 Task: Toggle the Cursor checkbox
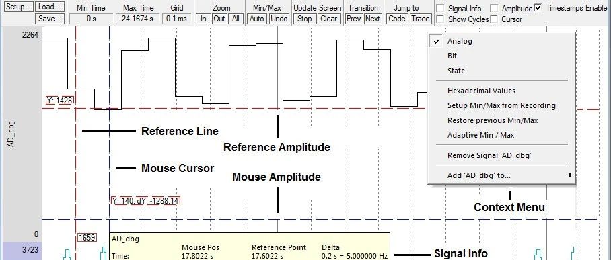point(494,19)
